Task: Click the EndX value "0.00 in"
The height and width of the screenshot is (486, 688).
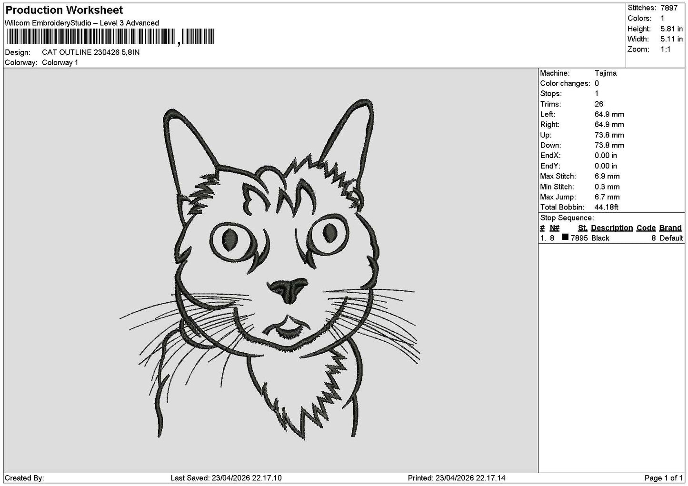Action: 606,156
